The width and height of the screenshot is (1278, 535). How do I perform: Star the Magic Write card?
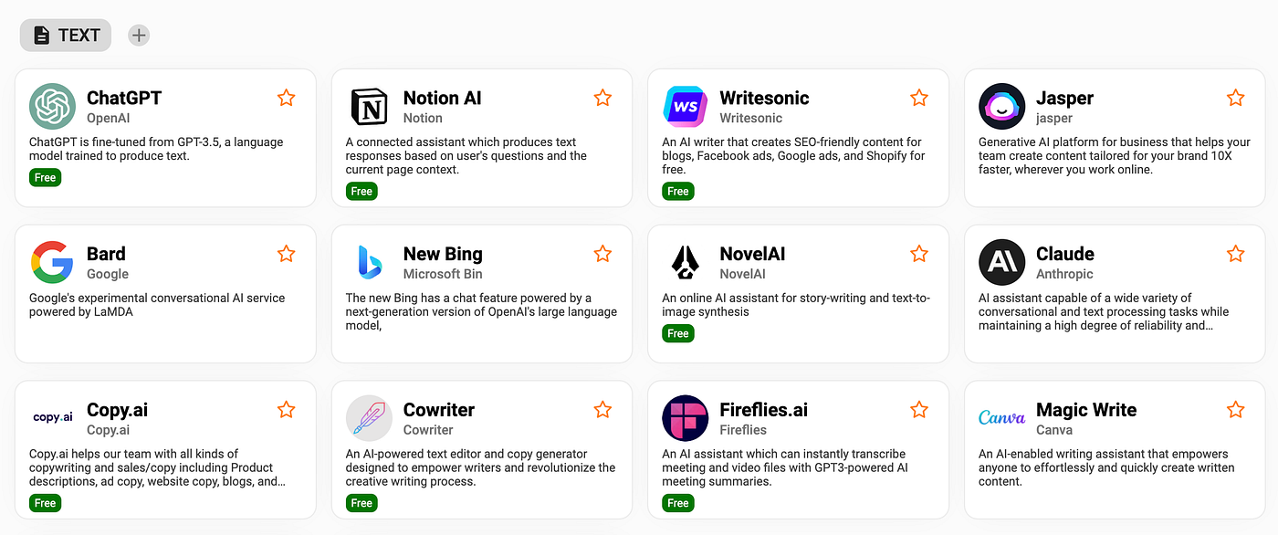pyautogui.click(x=1235, y=410)
